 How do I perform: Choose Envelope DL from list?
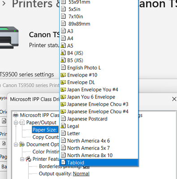coord(99,82)
